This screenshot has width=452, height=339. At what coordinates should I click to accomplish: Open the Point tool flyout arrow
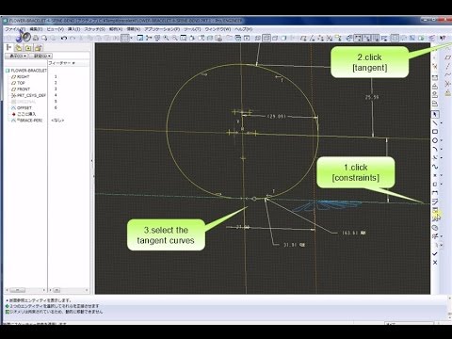[441, 175]
